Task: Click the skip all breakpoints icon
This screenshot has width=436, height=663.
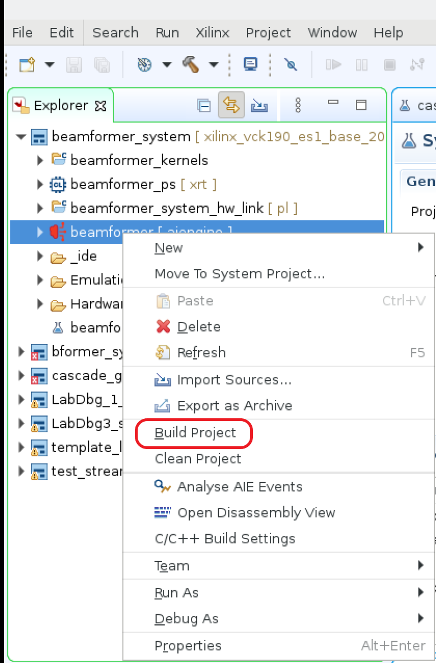Action: [290, 64]
